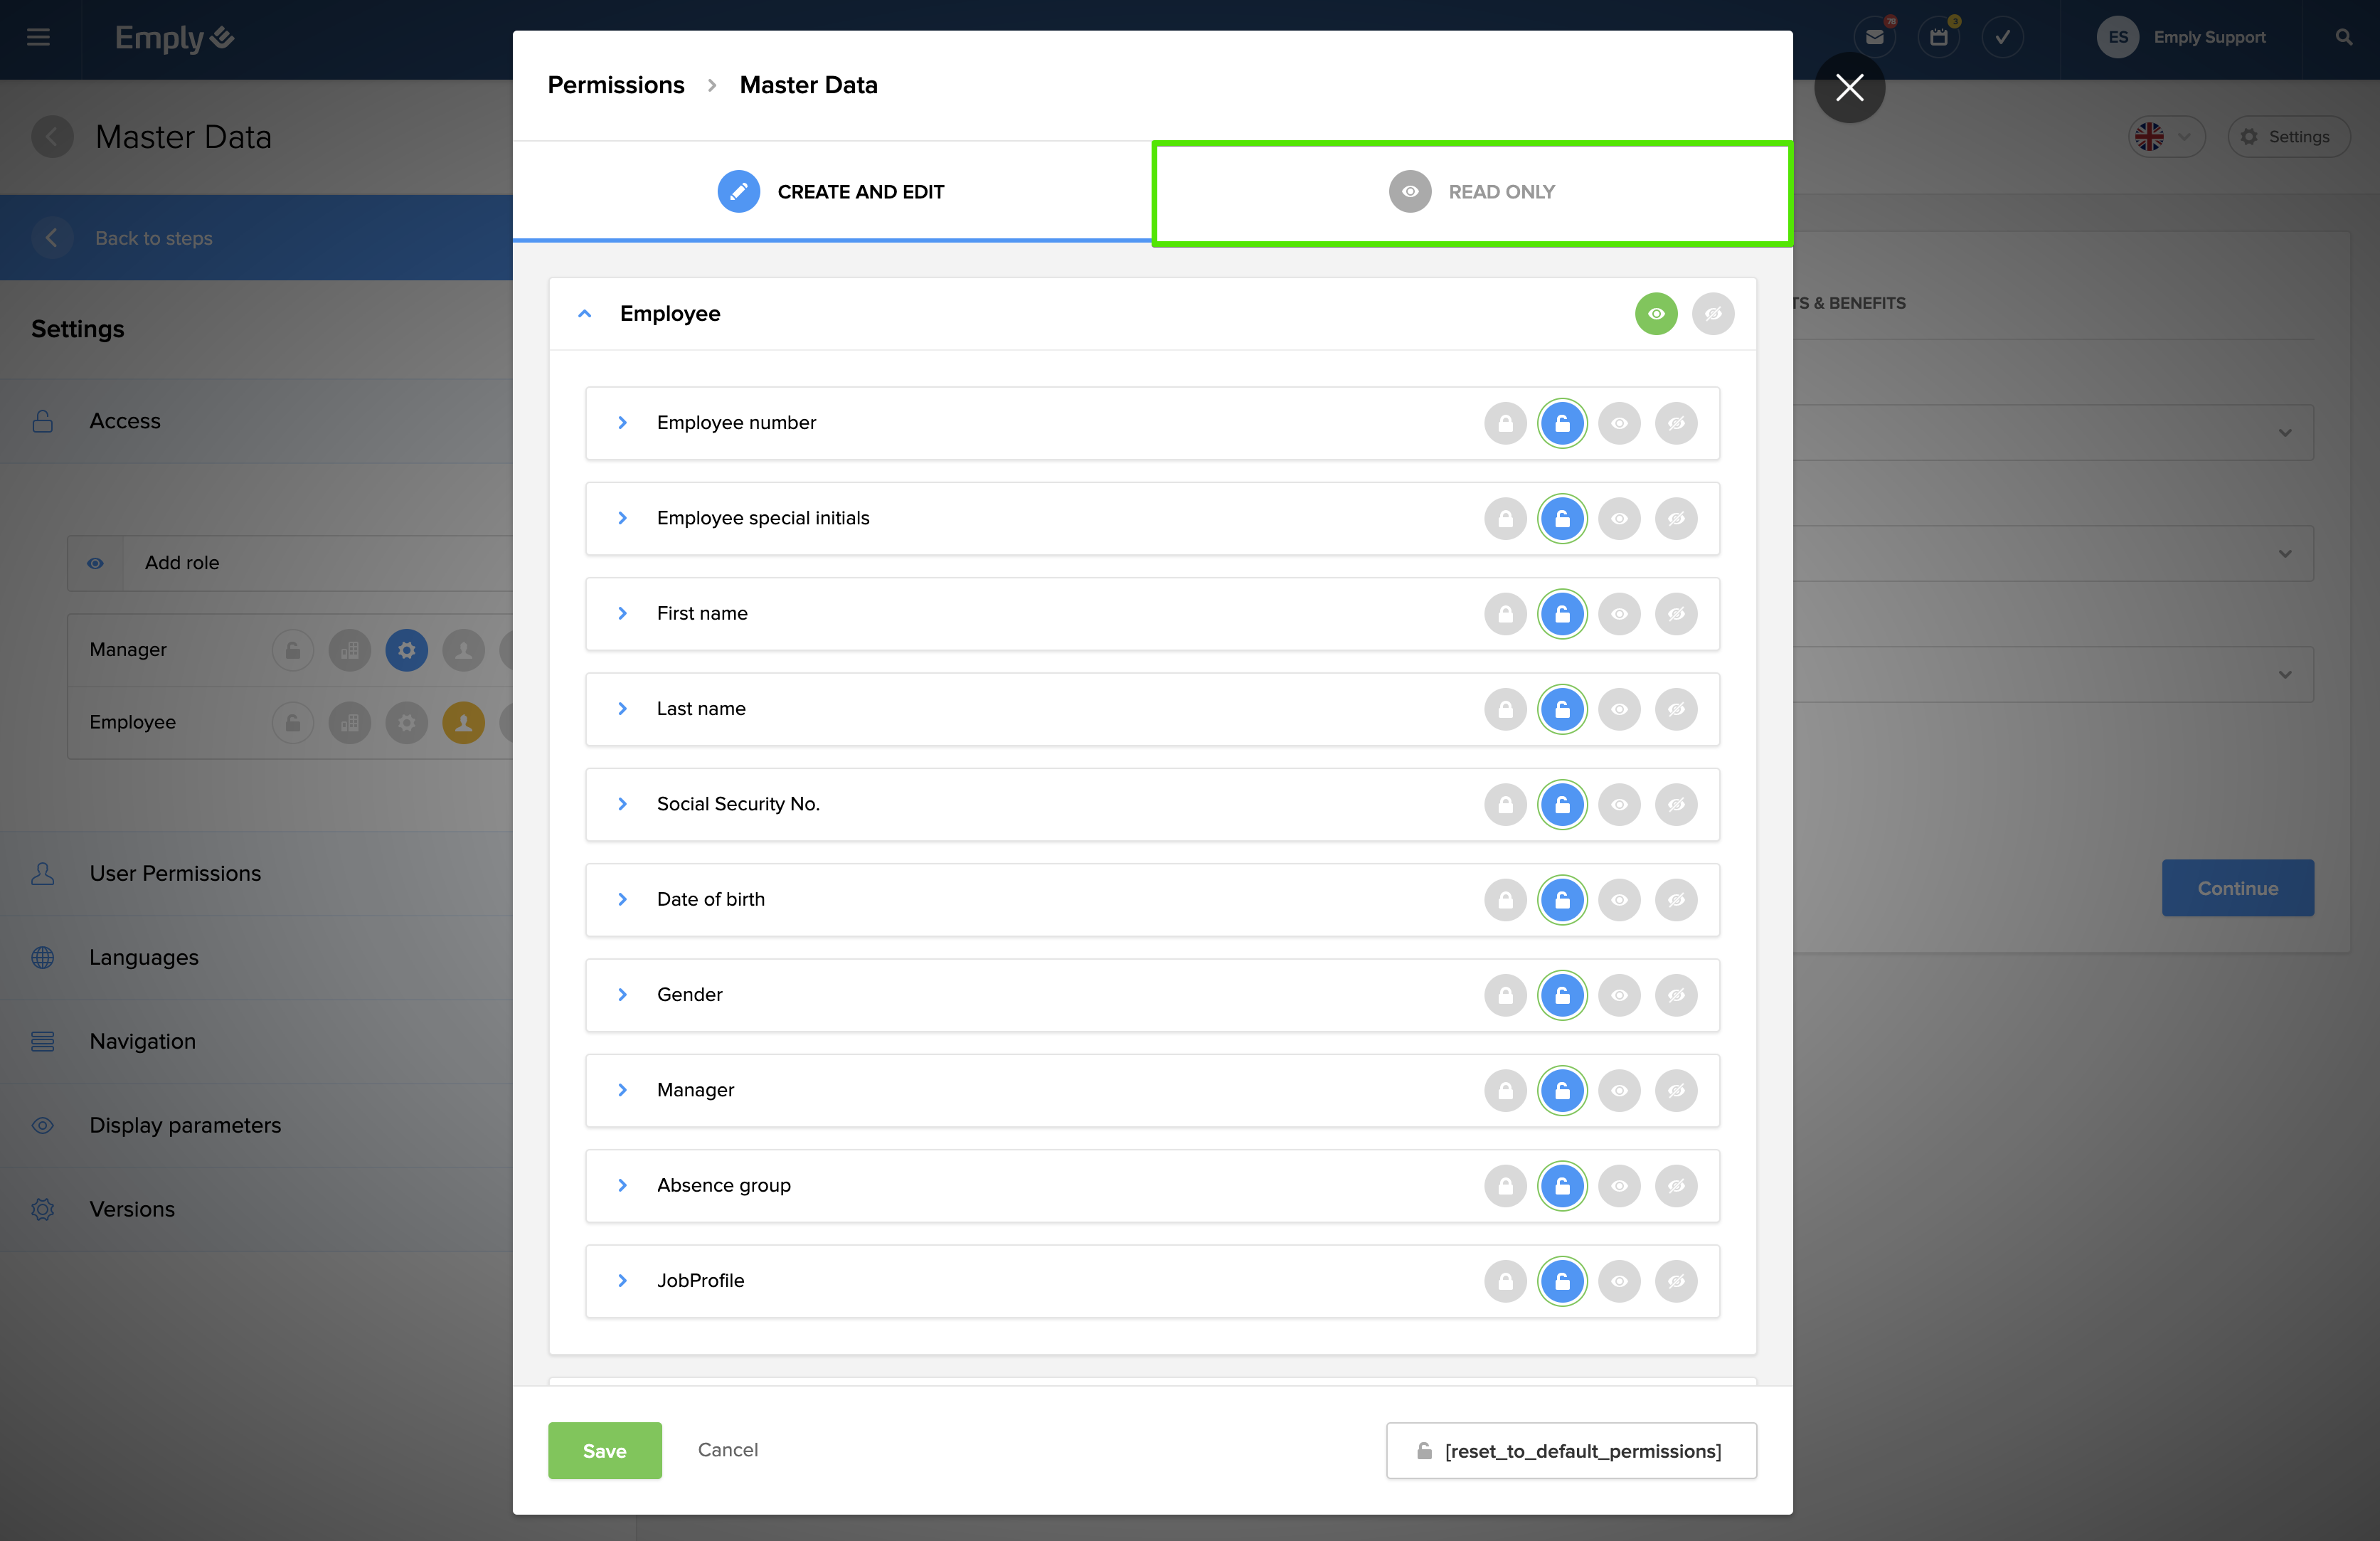
Task: Toggle hidden eye for Employee section header
Action: pyautogui.click(x=1713, y=314)
